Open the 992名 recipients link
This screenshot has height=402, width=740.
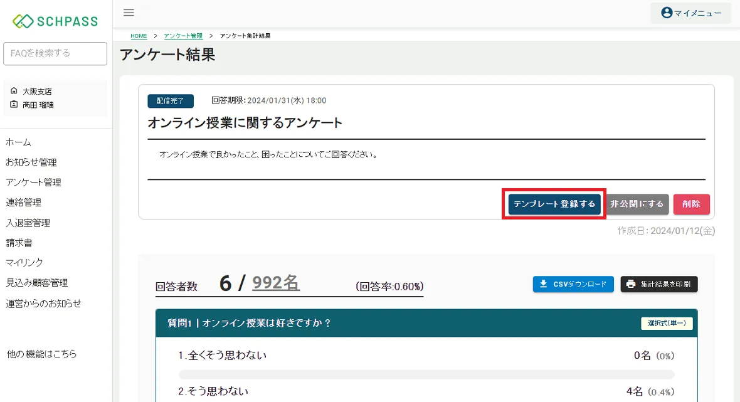pyautogui.click(x=276, y=282)
